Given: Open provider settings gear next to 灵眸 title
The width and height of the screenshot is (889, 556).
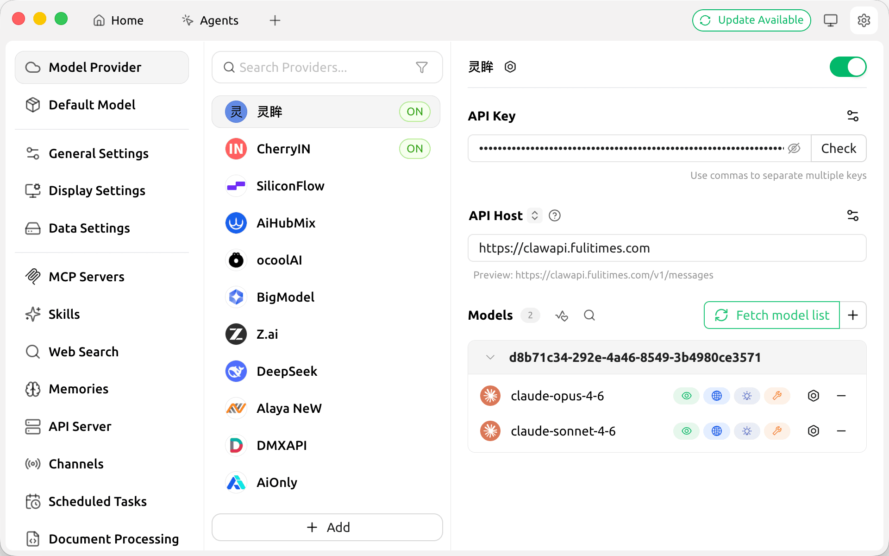Looking at the screenshot, I should pos(510,67).
